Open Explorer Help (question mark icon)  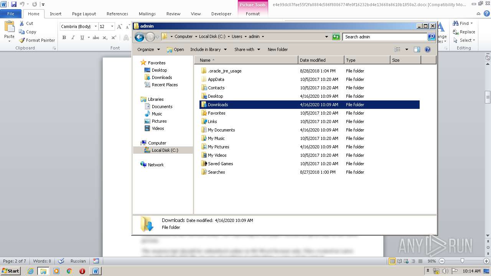click(x=428, y=49)
